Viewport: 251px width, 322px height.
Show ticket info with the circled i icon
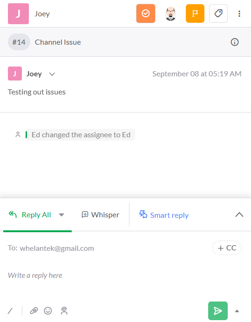(235, 42)
